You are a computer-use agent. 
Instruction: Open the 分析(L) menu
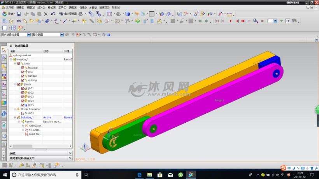coord(93,7)
